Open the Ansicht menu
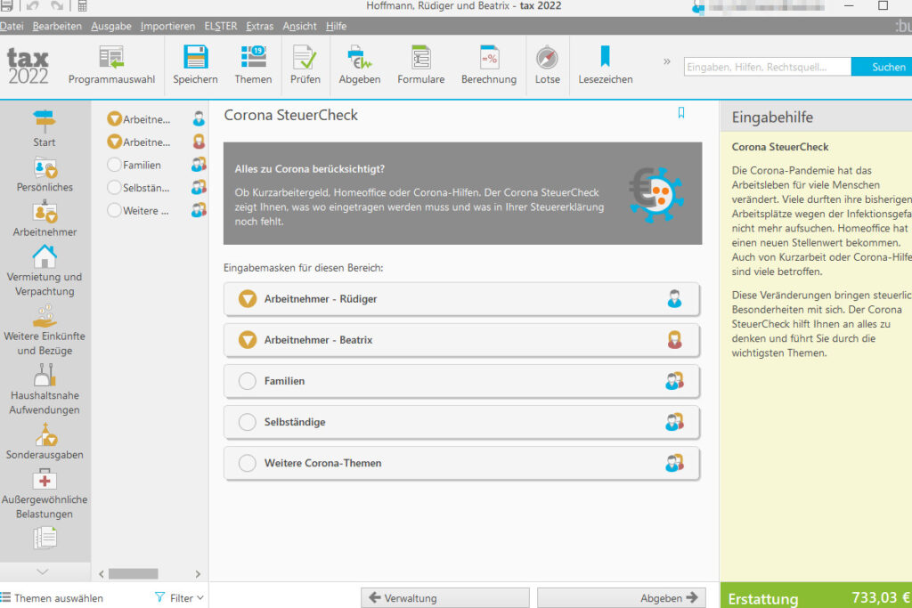The image size is (912, 608). [x=299, y=26]
